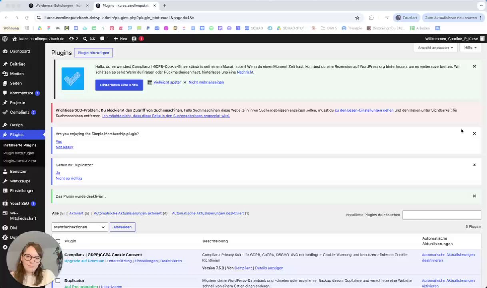487x288 pixels.
Task: Open Medien in the sidebar
Action: [x=17, y=74]
